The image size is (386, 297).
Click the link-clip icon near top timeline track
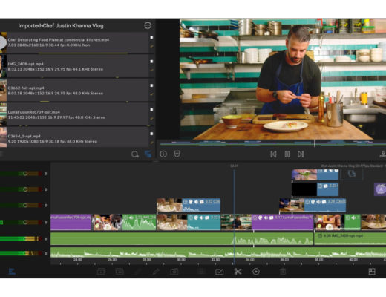[x=352, y=174]
